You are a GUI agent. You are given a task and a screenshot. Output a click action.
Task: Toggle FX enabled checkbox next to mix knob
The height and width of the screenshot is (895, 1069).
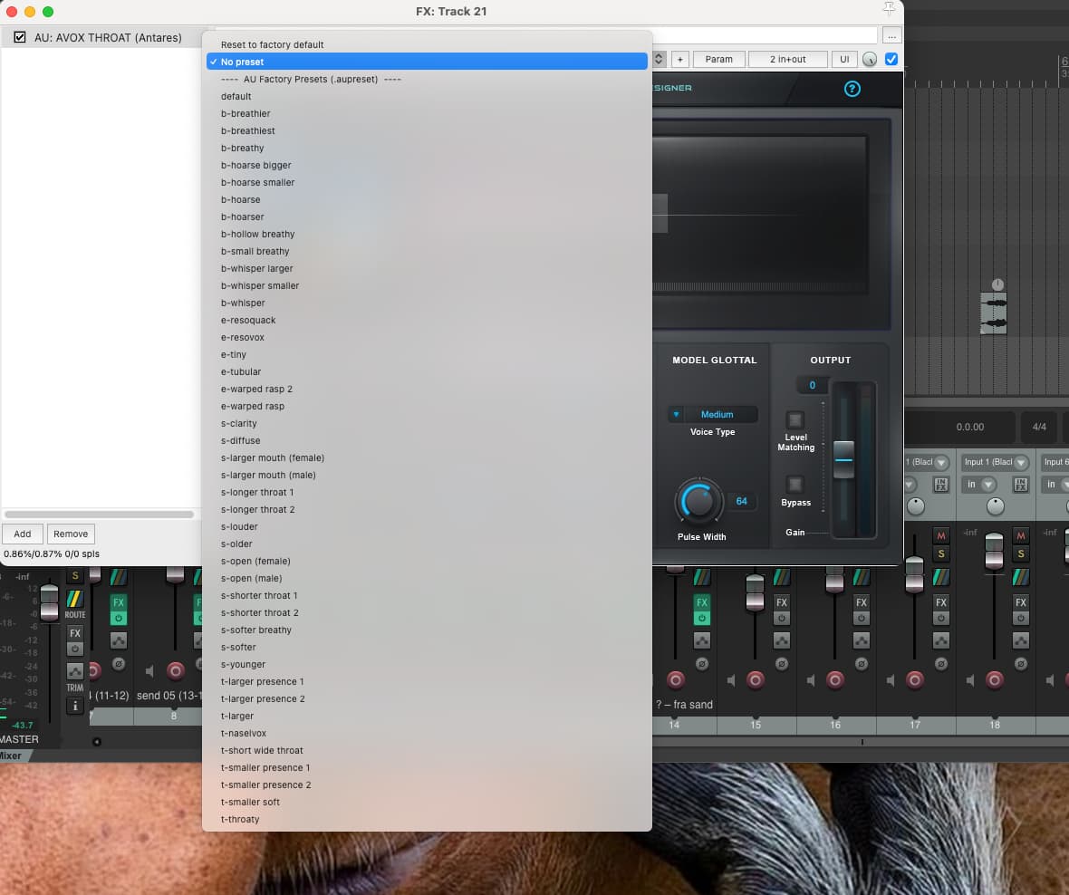pos(891,59)
